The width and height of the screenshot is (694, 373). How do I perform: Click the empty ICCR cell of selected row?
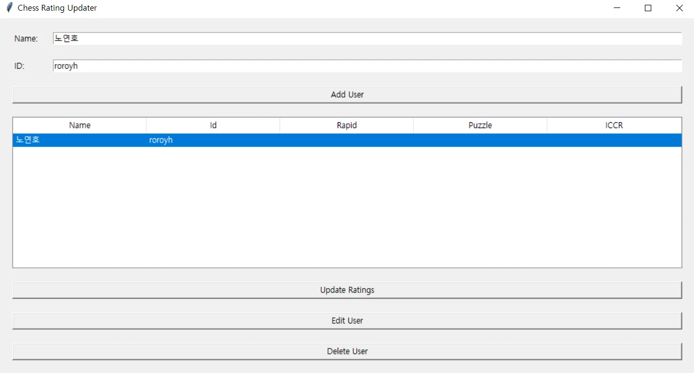614,140
